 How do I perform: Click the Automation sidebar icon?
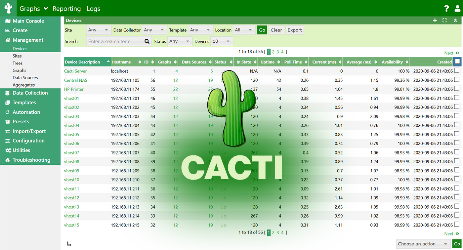(7, 112)
